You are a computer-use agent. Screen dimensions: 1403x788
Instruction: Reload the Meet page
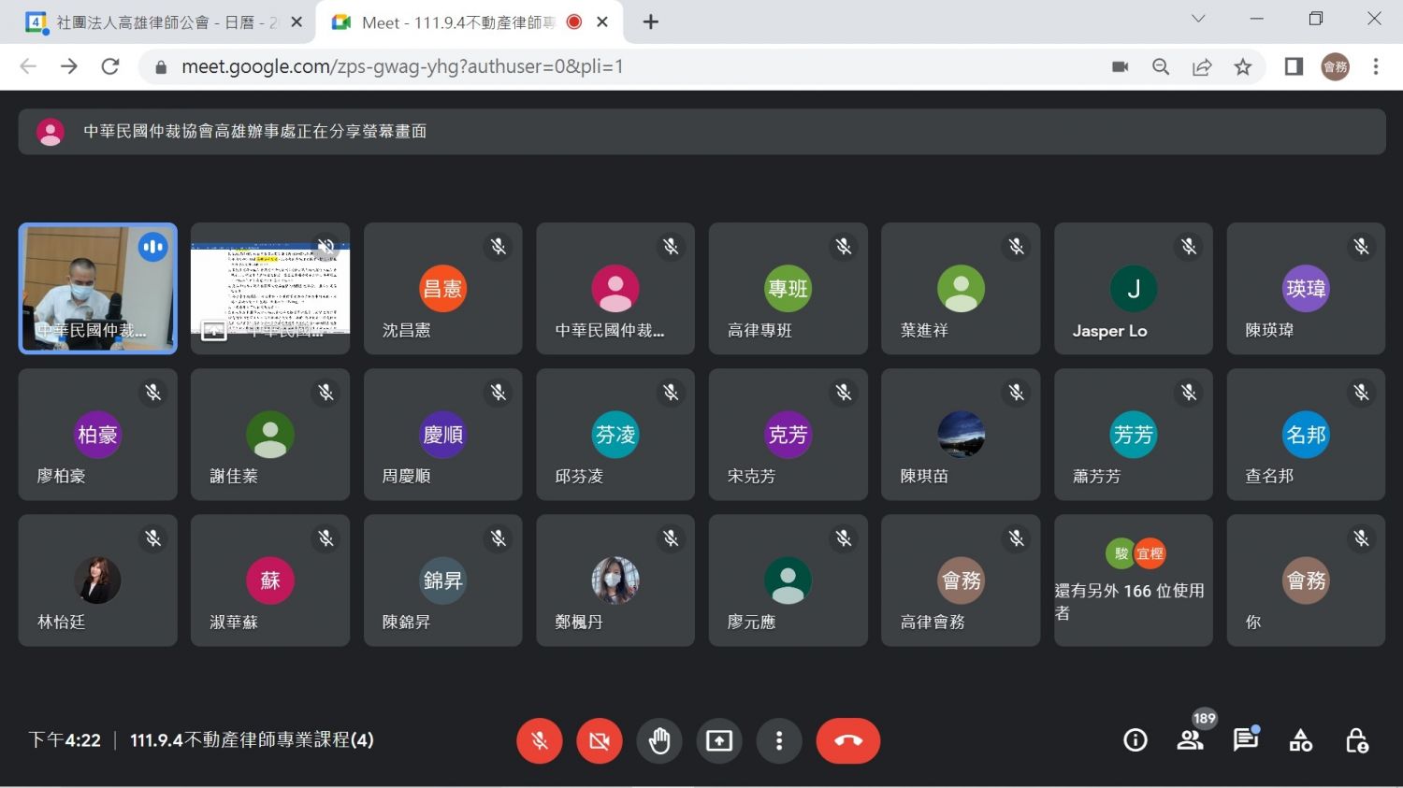point(110,66)
